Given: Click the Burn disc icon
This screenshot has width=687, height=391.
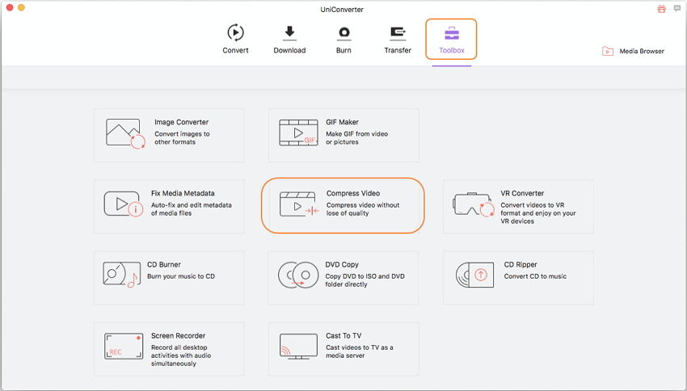Looking at the screenshot, I should point(344,33).
